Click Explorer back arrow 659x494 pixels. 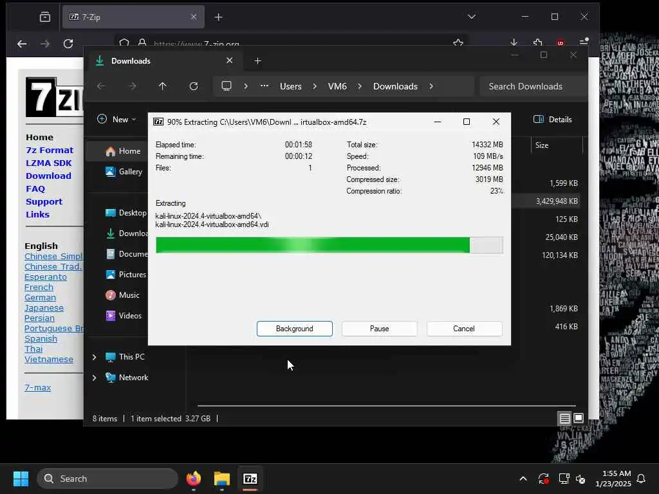101,86
